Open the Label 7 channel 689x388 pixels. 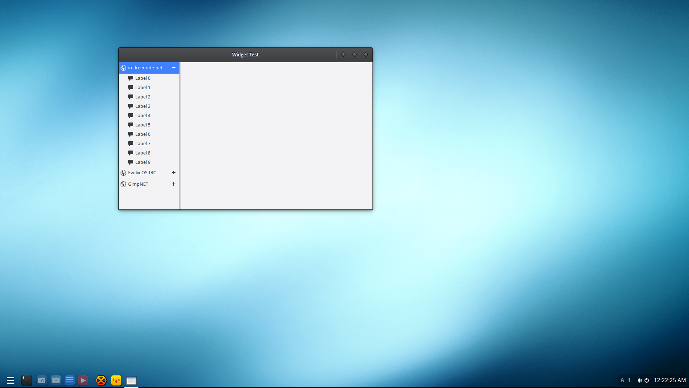coord(149,143)
